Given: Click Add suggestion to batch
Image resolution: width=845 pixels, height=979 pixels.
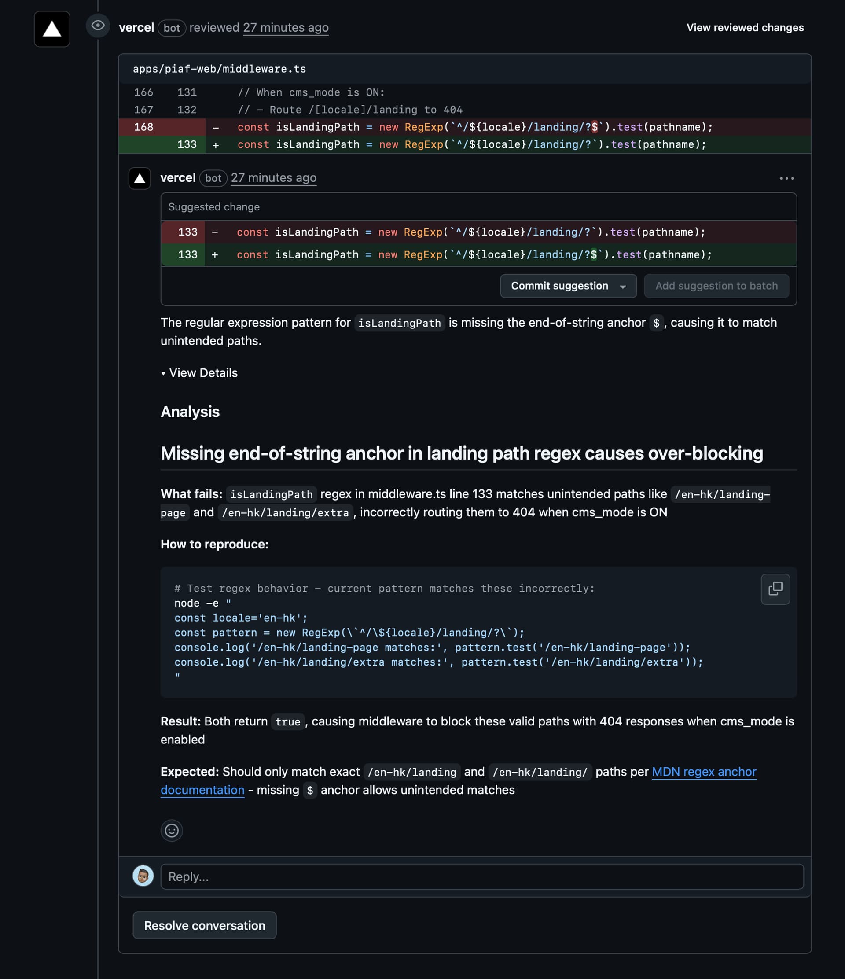Looking at the screenshot, I should click(716, 286).
